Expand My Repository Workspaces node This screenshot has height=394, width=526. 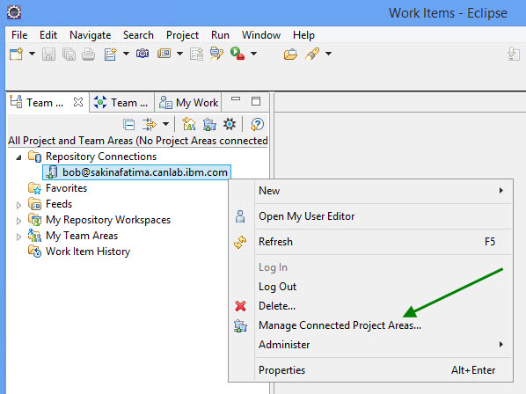tap(18, 221)
